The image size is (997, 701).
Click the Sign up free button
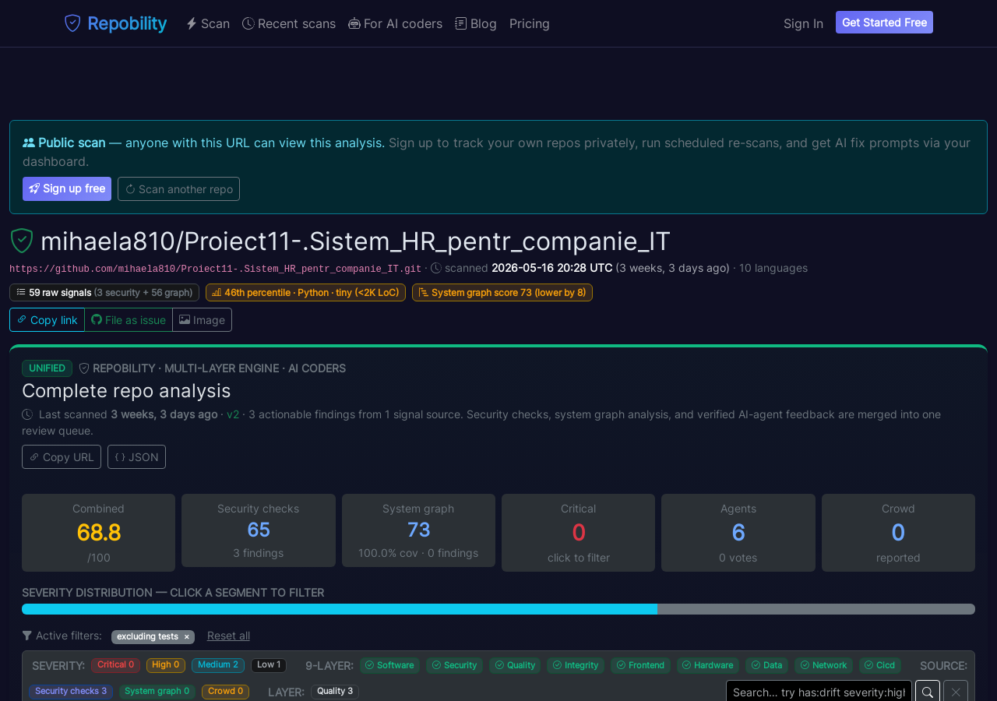[67, 188]
